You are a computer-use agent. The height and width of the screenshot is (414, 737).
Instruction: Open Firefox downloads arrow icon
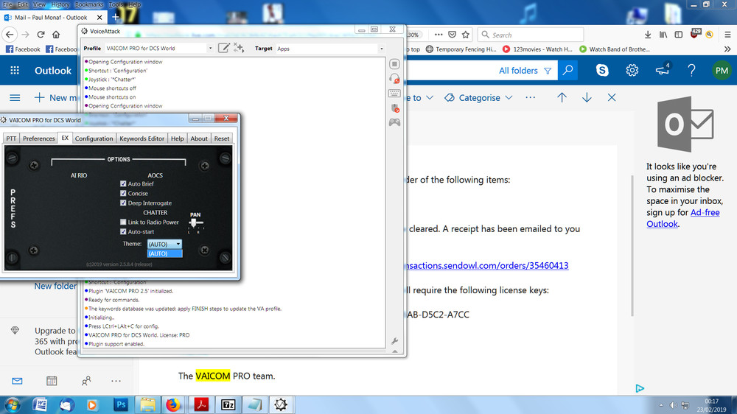coord(648,35)
